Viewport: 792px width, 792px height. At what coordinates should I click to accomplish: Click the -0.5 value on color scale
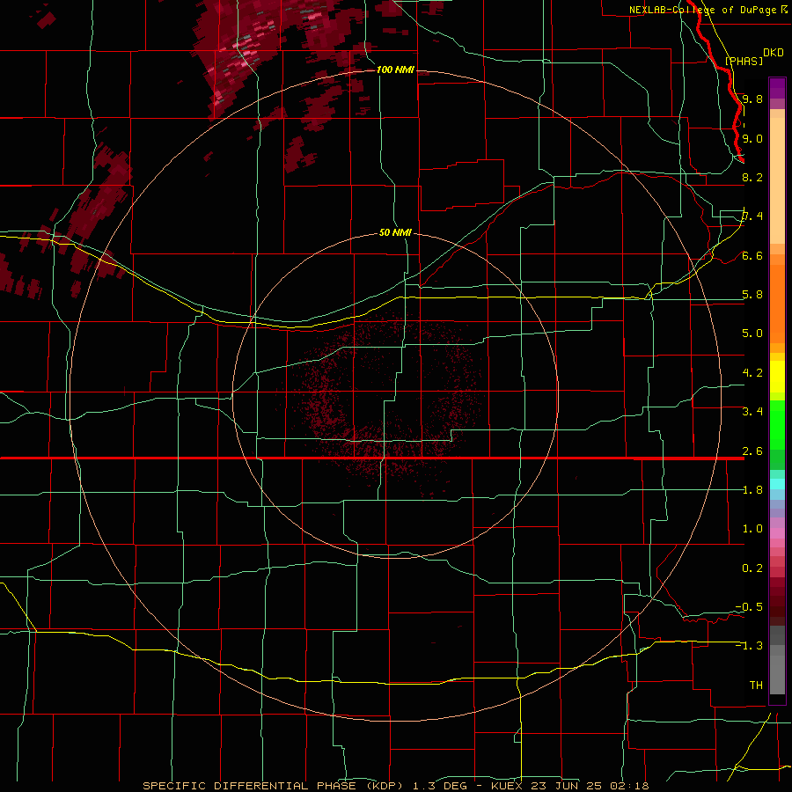pos(749,607)
